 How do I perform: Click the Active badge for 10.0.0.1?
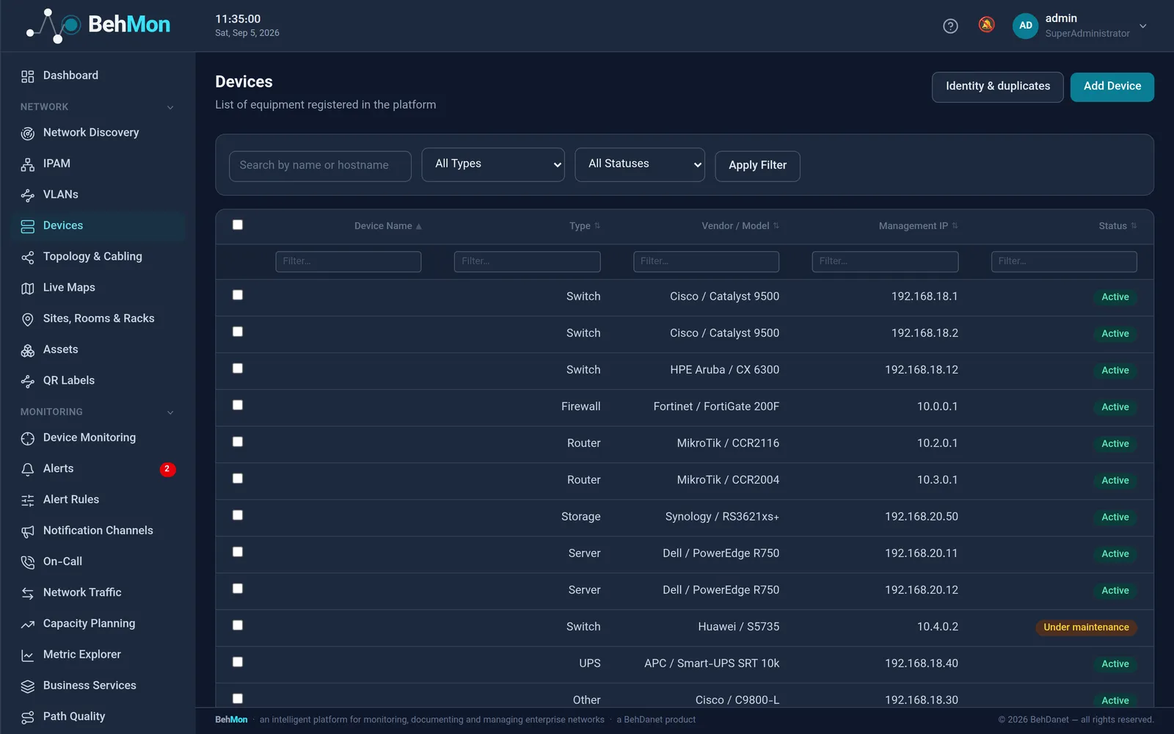pos(1115,407)
